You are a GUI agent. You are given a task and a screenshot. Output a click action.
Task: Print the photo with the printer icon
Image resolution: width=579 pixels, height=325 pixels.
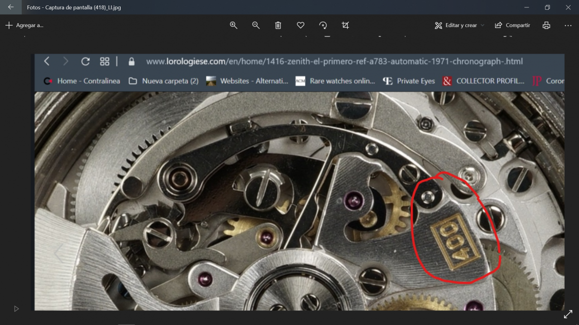click(546, 25)
